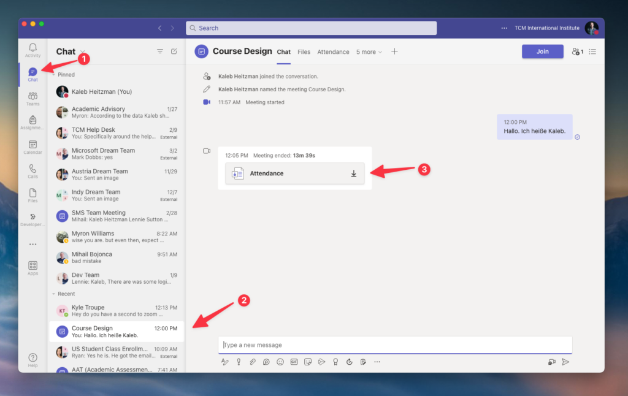Open the clipboard-and-pencil icon in compose toolbar
The width and height of the screenshot is (628, 396).
coord(363,362)
